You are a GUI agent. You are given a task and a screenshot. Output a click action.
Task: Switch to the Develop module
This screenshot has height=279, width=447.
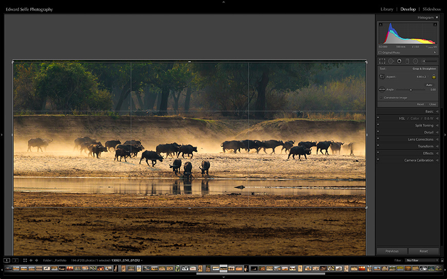point(408,9)
